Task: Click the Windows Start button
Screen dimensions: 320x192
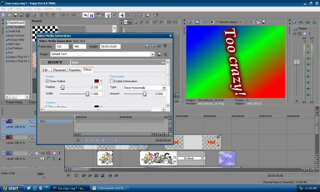Action: (12, 188)
